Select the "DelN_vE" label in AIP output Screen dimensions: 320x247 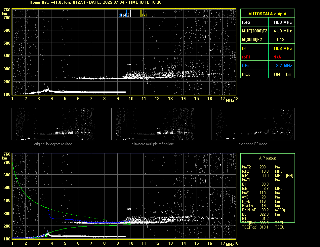(x=249, y=210)
